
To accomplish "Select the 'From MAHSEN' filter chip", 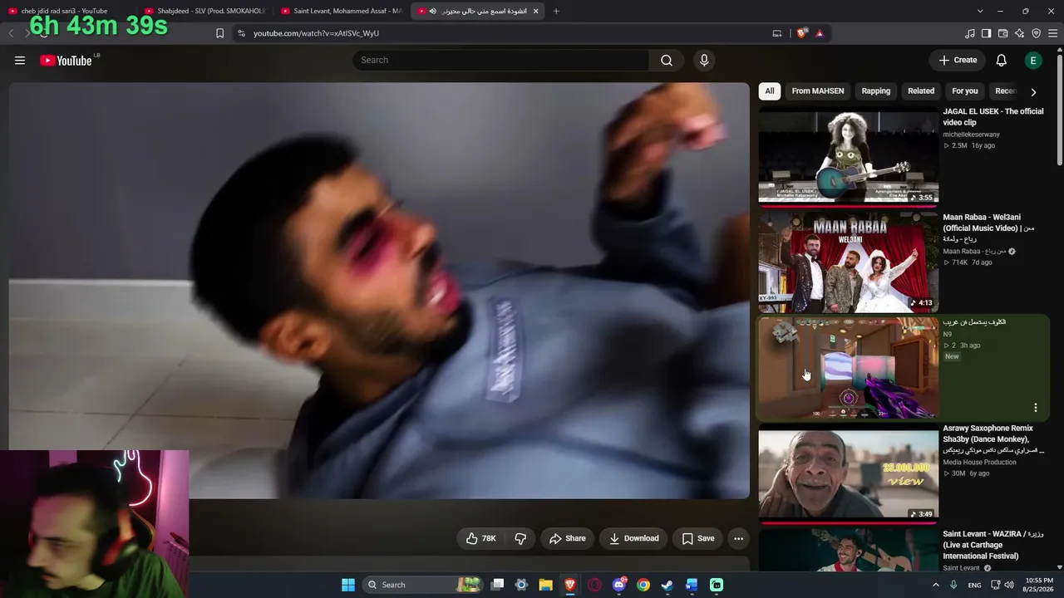I will 818,91.
